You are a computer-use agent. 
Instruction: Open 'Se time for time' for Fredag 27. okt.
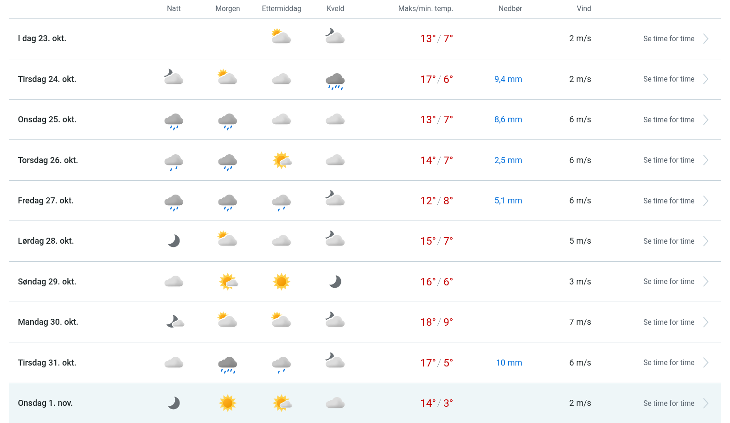668,201
